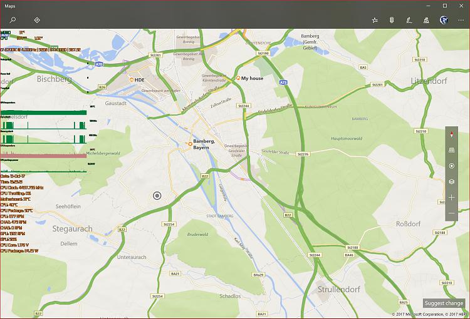Select the HDE work pin
This screenshot has width=470, height=319.
132,79
